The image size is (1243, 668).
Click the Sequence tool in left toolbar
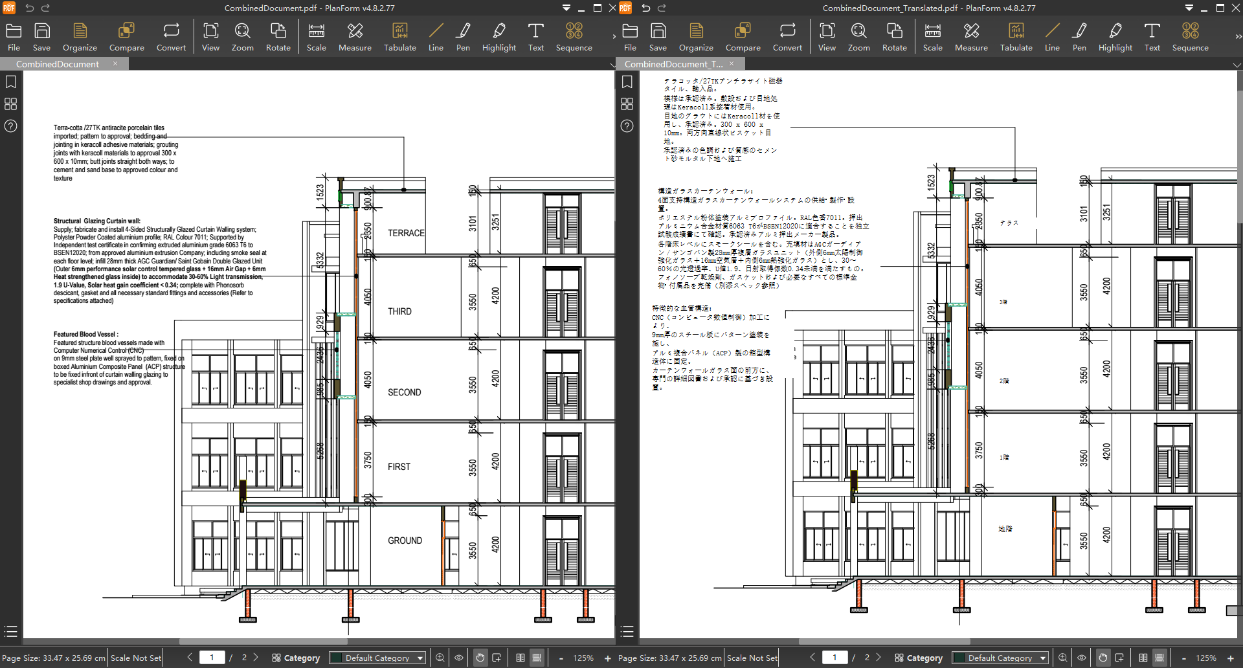(x=574, y=37)
